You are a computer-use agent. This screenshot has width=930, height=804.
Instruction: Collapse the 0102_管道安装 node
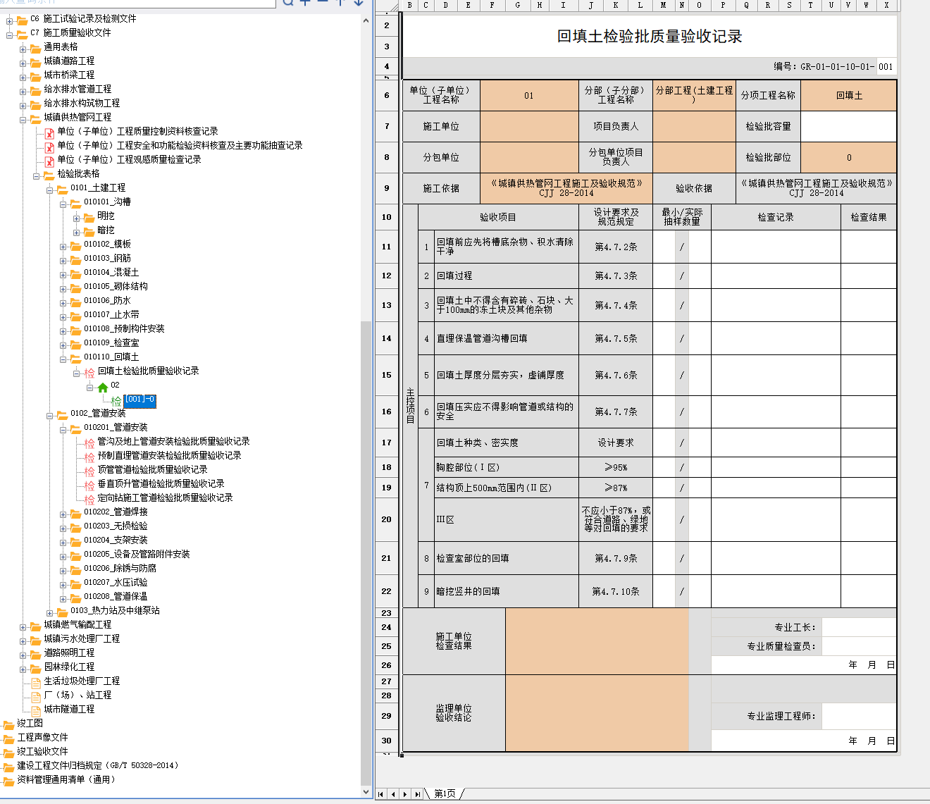pyautogui.click(x=50, y=416)
